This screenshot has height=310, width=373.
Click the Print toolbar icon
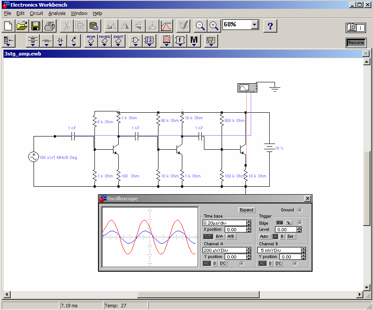[49, 26]
